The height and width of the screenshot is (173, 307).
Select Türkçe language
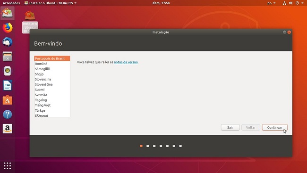(x=52, y=110)
